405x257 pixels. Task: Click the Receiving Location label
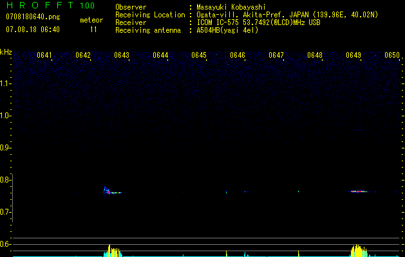pos(150,15)
